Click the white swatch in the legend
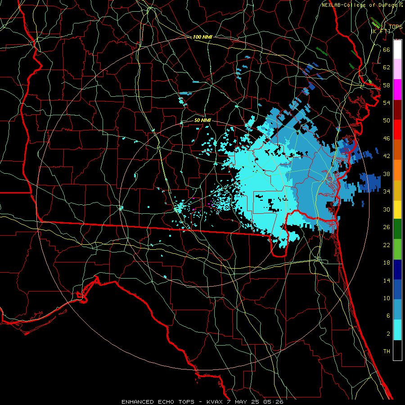Image resolution: width=405 pixels, height=405 pixels. [397, 49]
